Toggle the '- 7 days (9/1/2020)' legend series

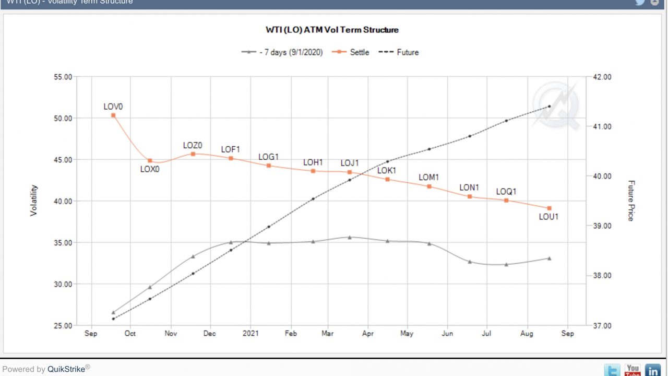(x=282, y=52)
